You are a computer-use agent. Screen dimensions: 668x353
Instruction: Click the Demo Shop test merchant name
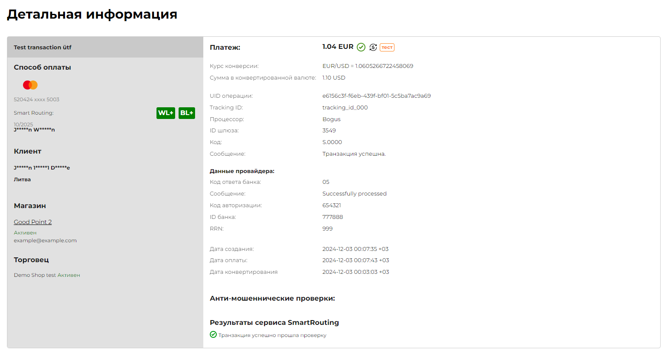(x=35, y=275)
